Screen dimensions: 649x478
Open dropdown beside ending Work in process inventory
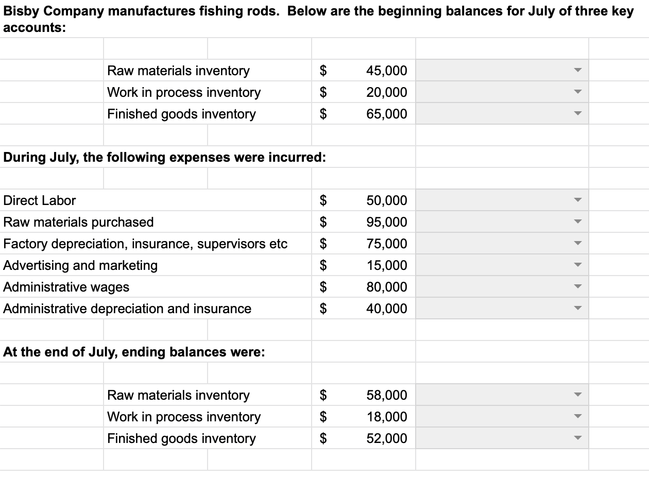coord(578,417)
